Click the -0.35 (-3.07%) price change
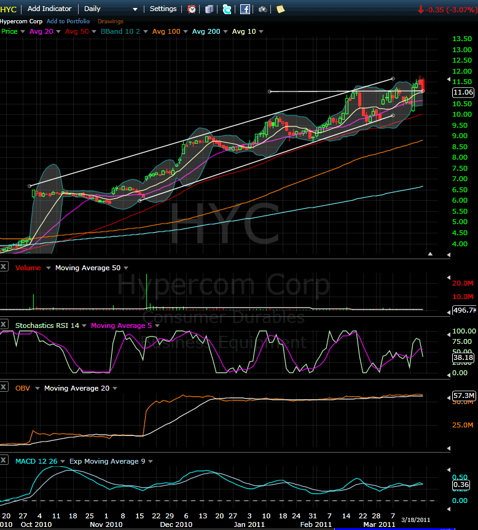This screenshot has height=530, width=478. [x=447, y=10]
